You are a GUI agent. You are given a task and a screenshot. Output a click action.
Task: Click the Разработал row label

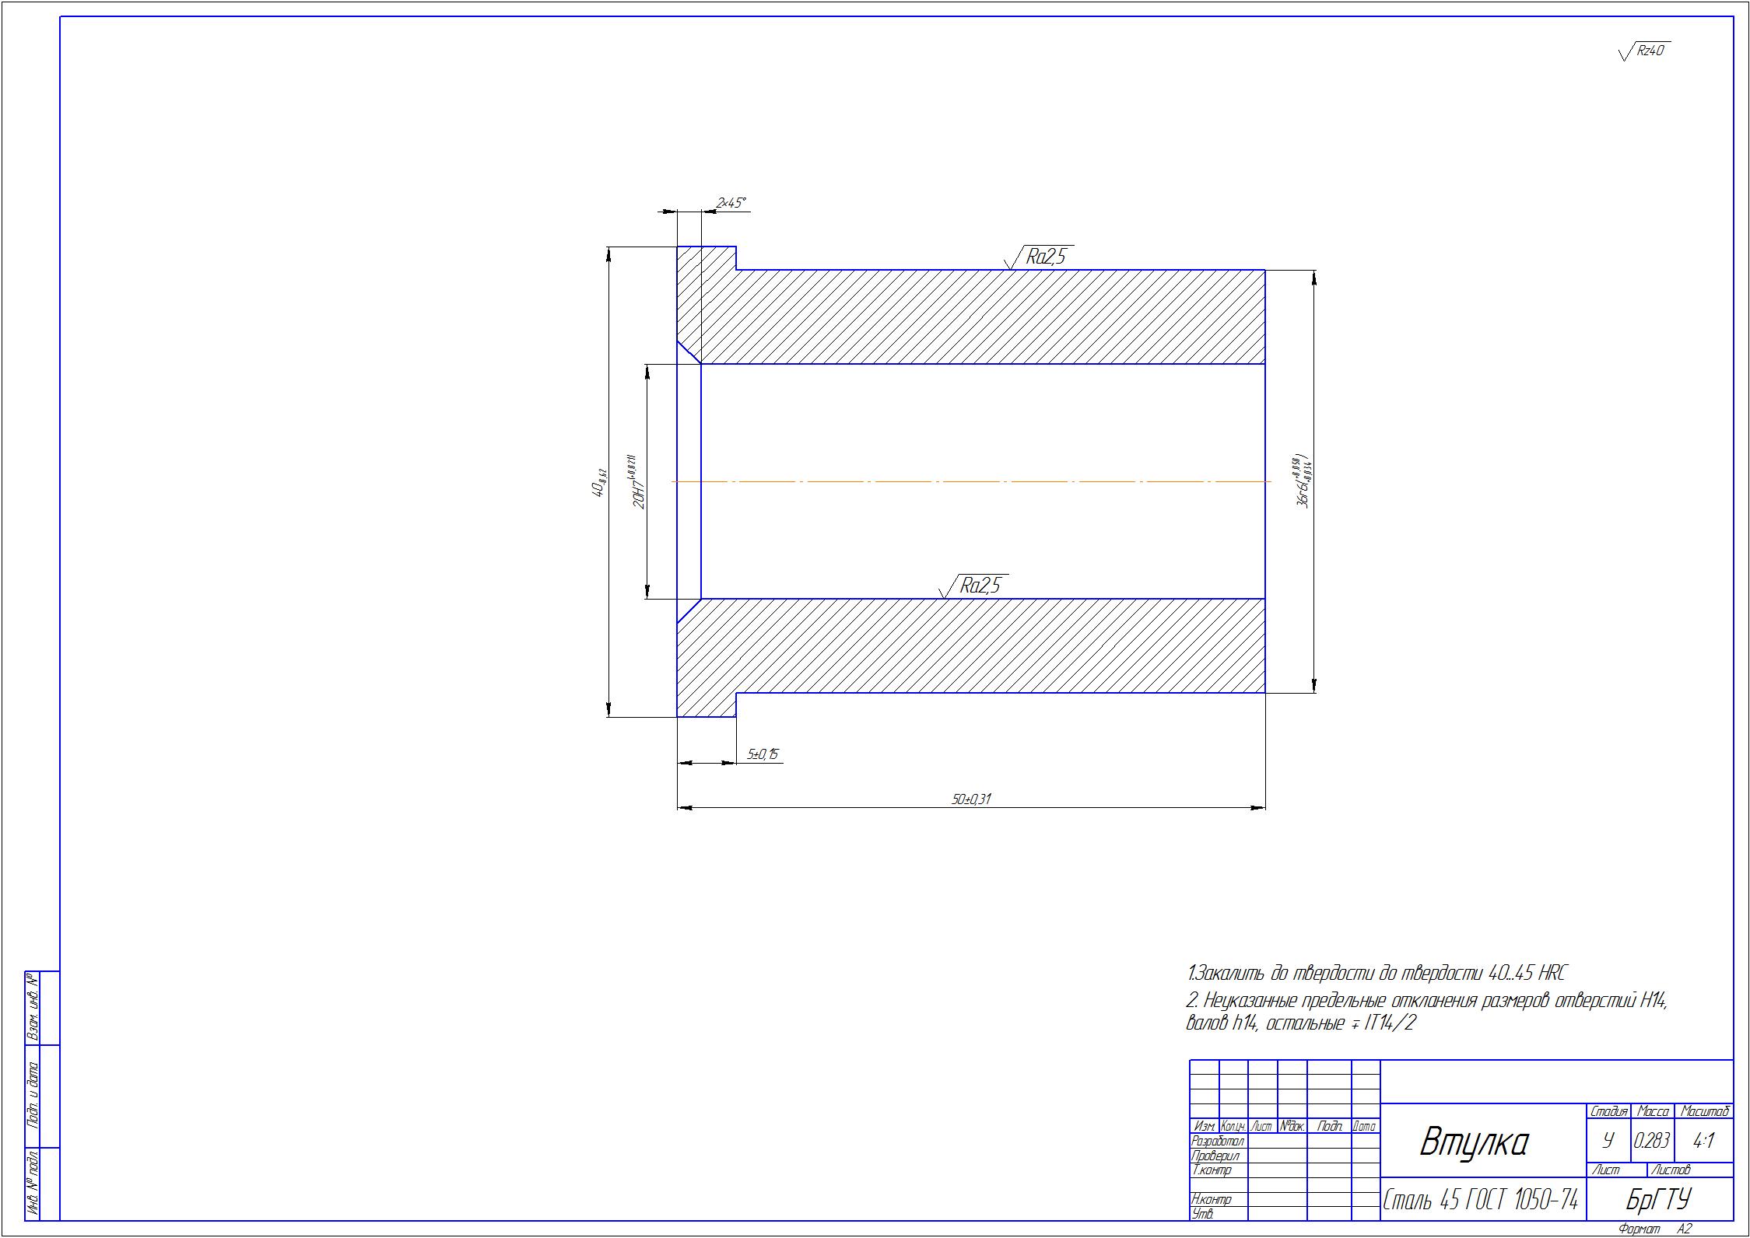tap(1218, 1141)
